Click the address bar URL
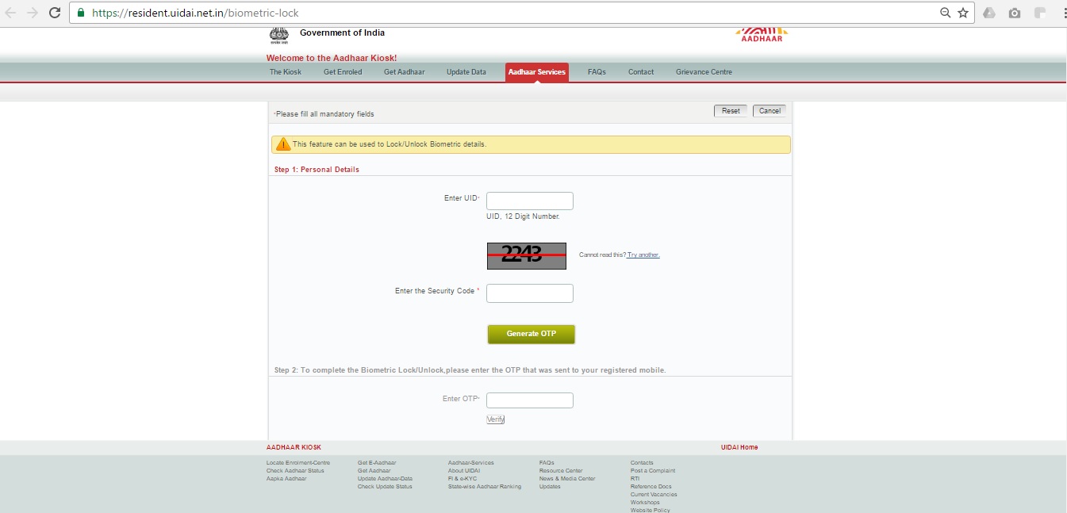This screenshot has height=513, width=1067. click(x=195, y=13)
